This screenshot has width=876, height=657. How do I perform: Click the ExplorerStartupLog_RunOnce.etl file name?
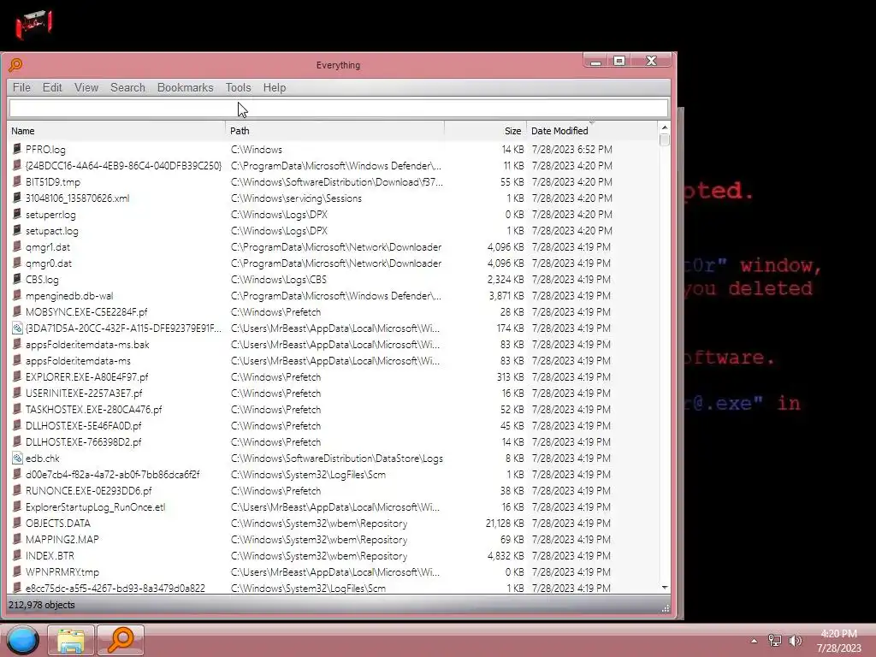coord(96,506)
